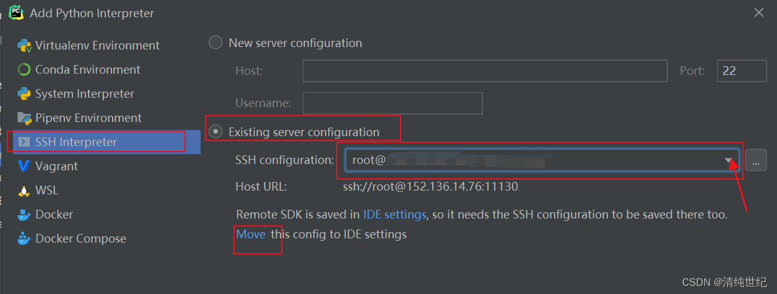Open the SSH configuration dropdown arrow

tap(729, 160)
